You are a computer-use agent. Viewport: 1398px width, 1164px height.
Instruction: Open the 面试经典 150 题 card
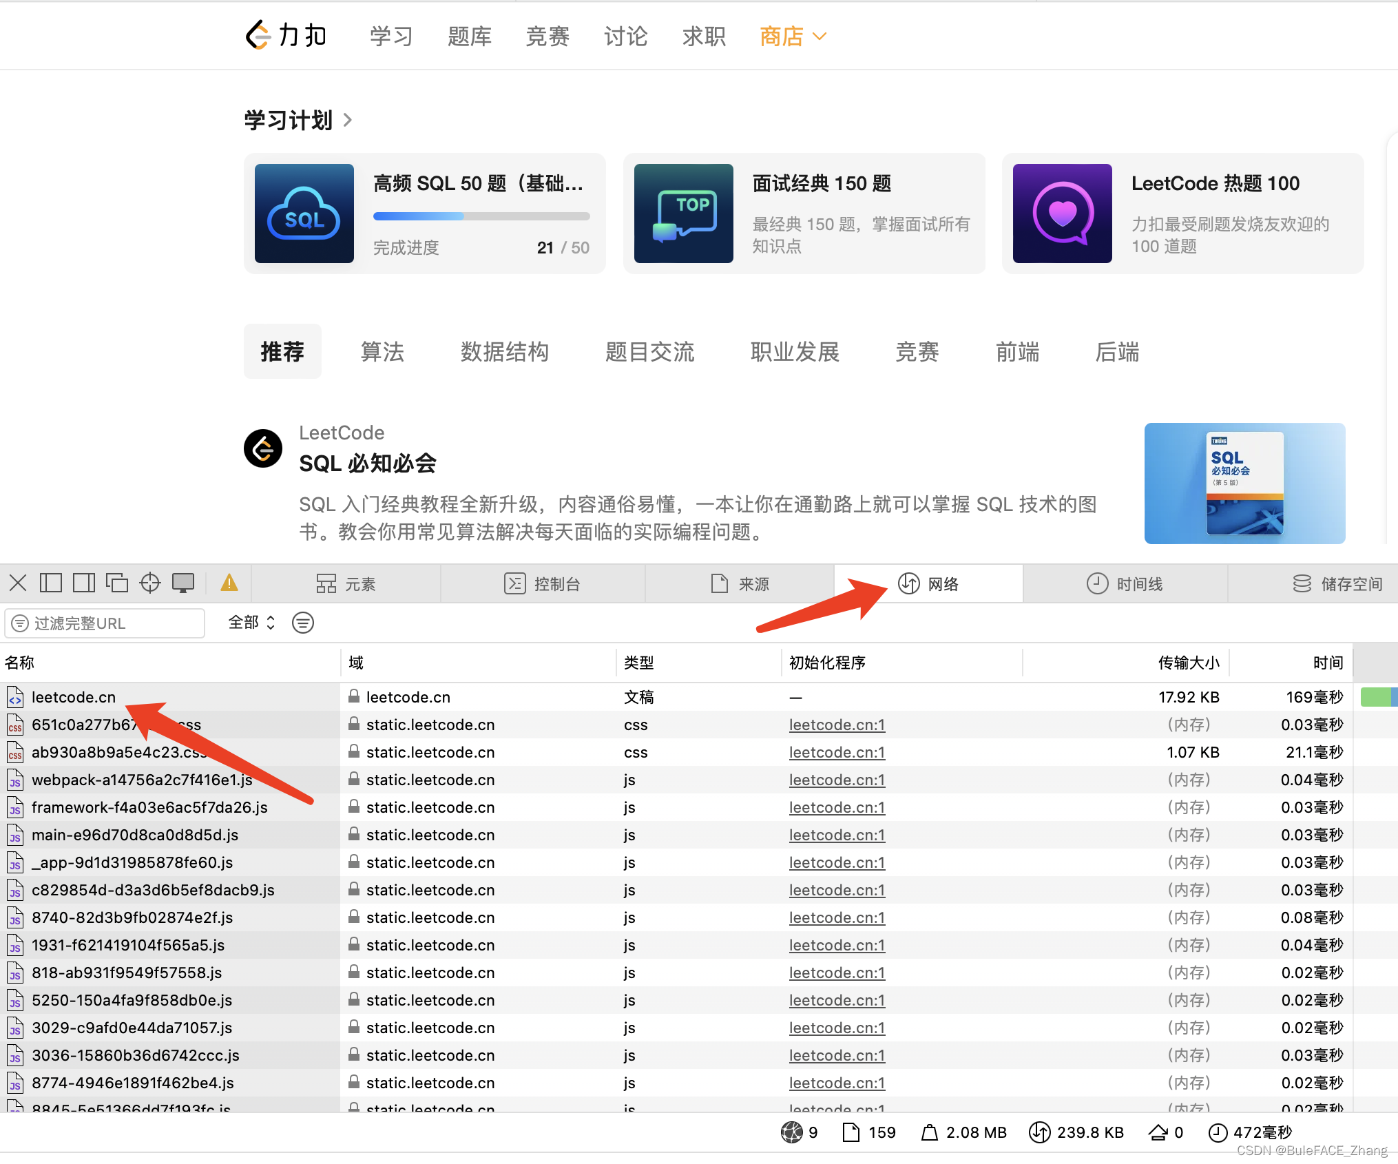tap(804, 214)
